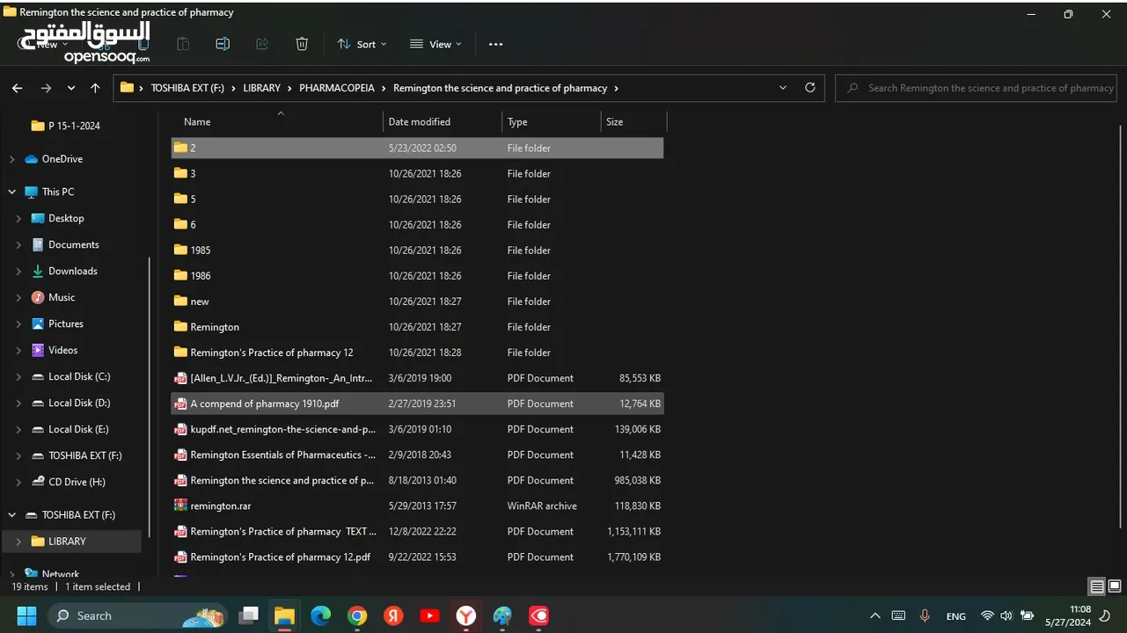This screenshot has height=633, width=1127.
Task: Select the folder named new
Action: tap(418, 302)
